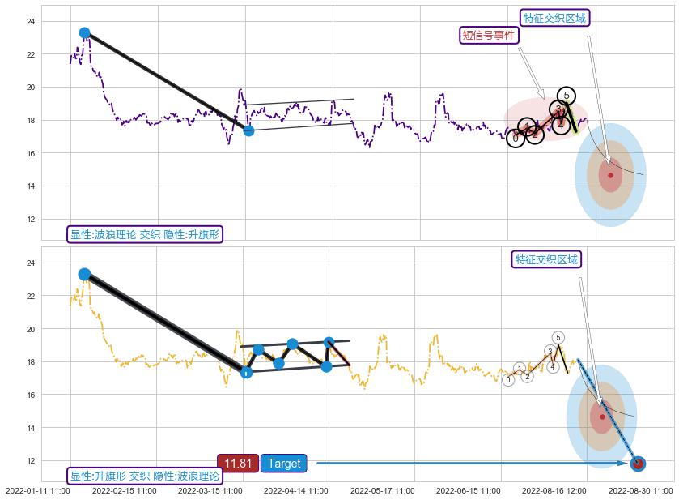Click the 2022-08-16 12:00 date axis label
The height and width of the screenshot is (500, 679).
[x=554, y=490]
